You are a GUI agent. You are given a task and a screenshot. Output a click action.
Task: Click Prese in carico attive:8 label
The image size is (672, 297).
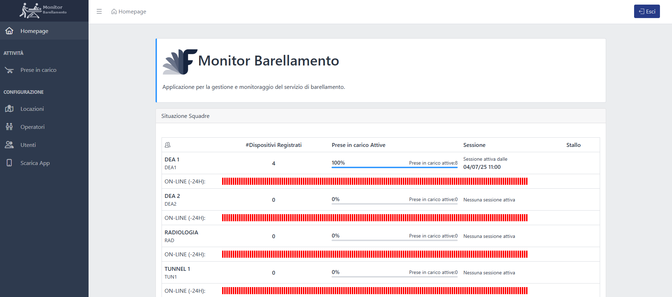(x=433, y=163)
